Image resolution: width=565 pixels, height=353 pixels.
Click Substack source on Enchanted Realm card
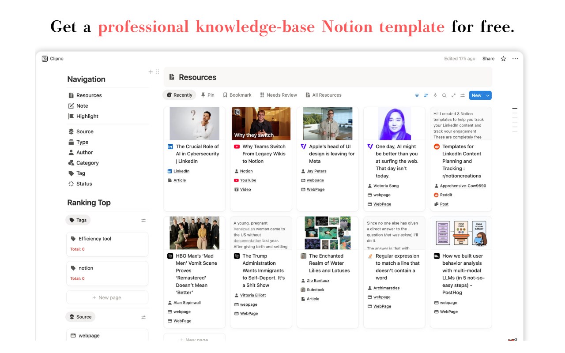coord(316,290)
